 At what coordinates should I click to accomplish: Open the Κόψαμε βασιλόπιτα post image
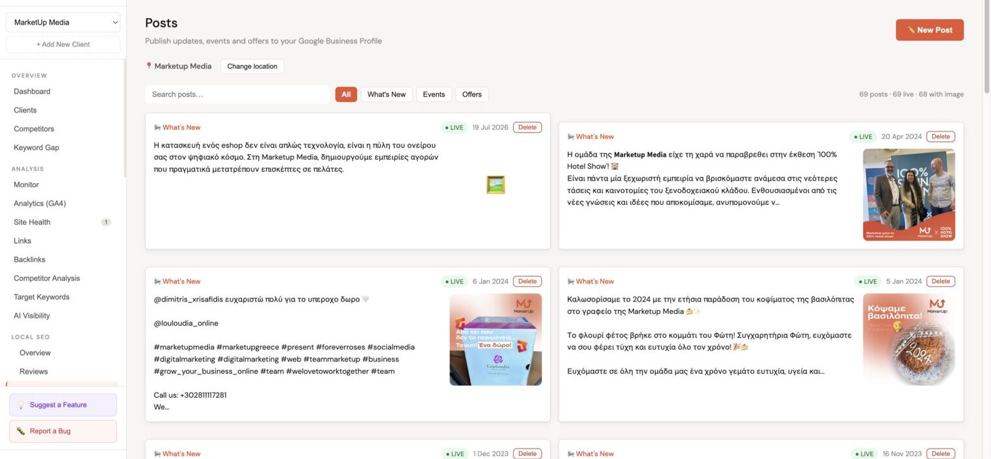click(909, 339)
